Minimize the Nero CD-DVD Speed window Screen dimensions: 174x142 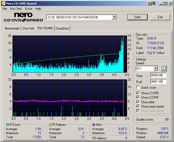(x=161, y=4)
